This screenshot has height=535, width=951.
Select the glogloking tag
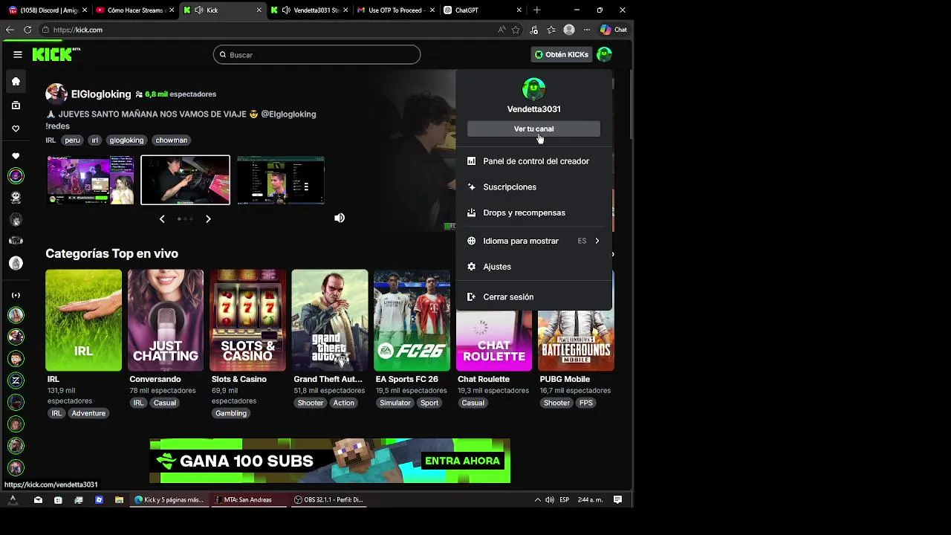[126, 140]
